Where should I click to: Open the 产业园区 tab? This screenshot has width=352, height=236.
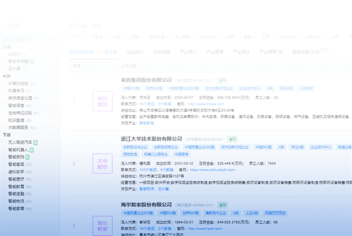pyautogui.click(x=241, y=52)
